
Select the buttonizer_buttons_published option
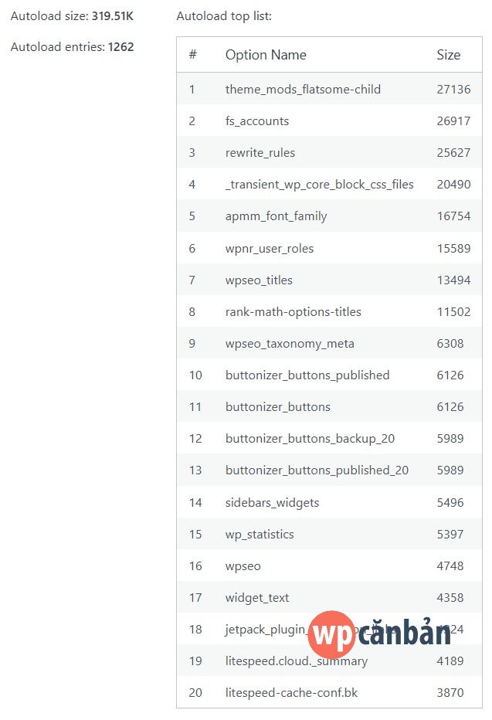point(304,375)
